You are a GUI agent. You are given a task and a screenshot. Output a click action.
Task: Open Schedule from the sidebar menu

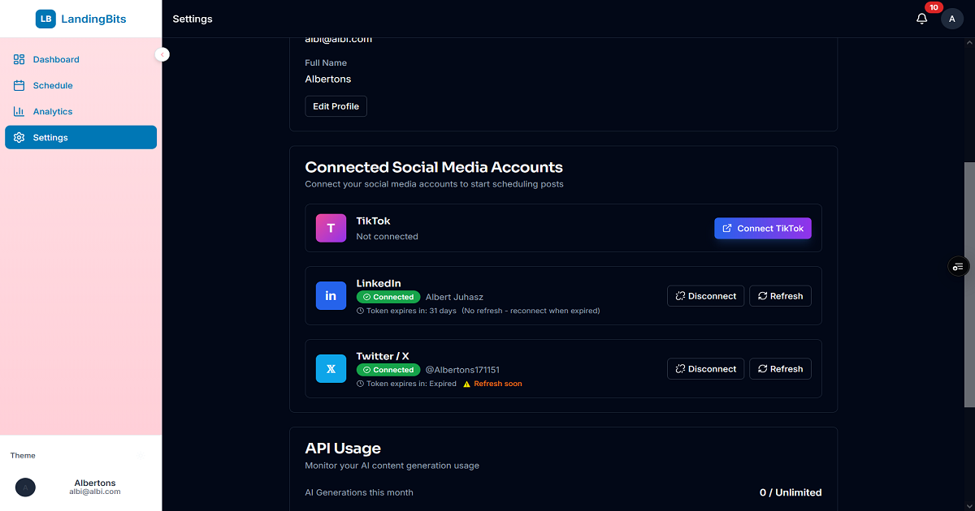(x=52, y=84)
